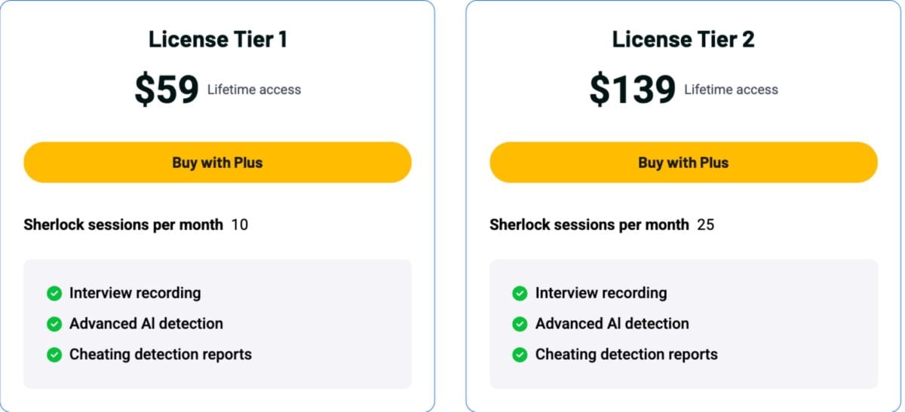Screen dimensions: 905x412
Task: Select the License Tier 1 heading
Action: [217, 40]
